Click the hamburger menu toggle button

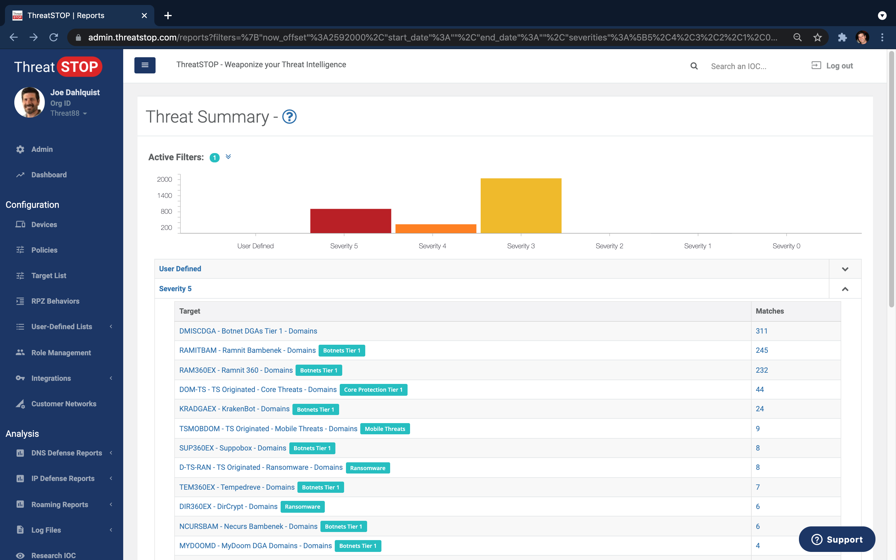(145, 65)
